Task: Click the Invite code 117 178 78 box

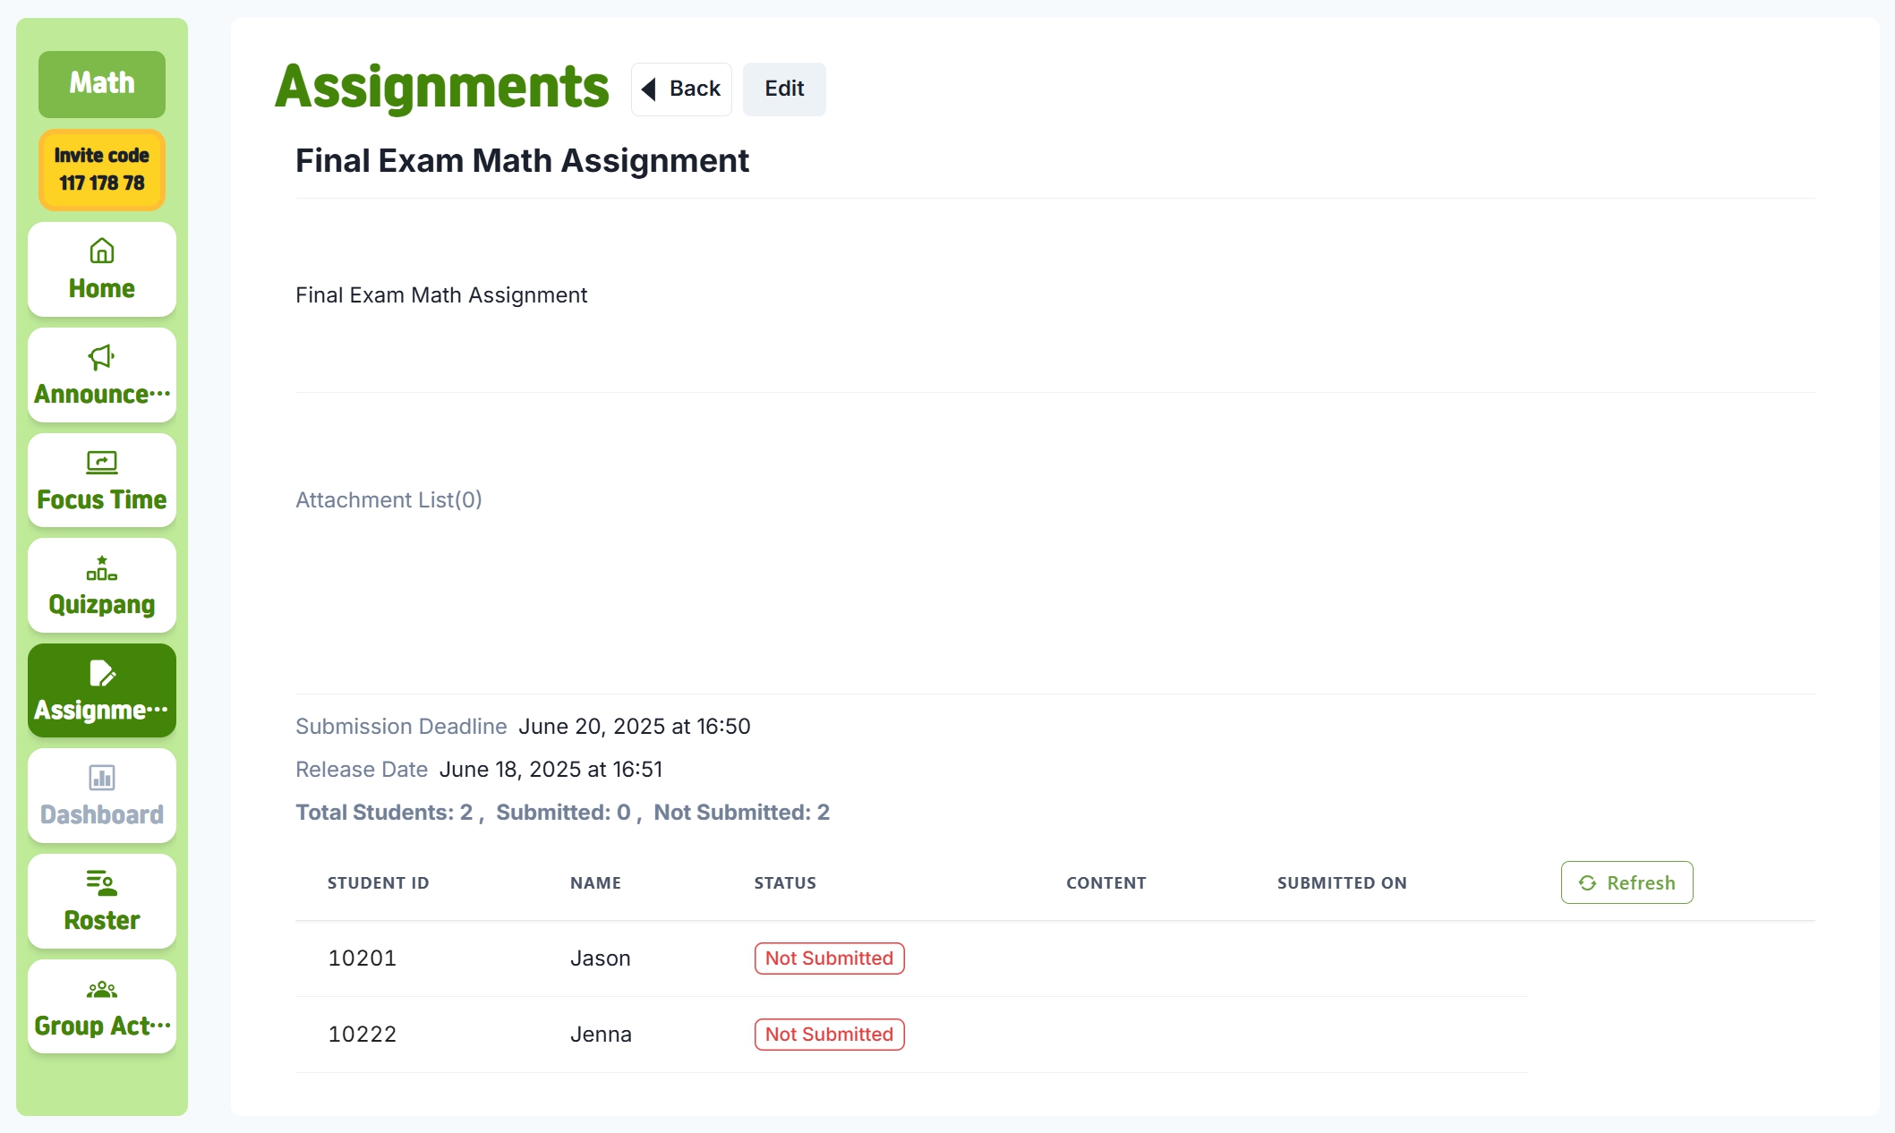Action: 102,169
